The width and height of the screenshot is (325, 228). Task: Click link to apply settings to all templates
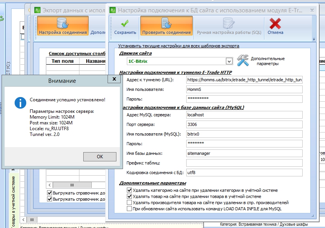[x=178, y=46]
